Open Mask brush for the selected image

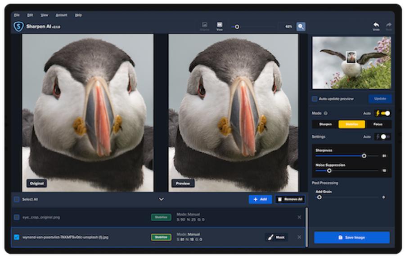(276, 237)
